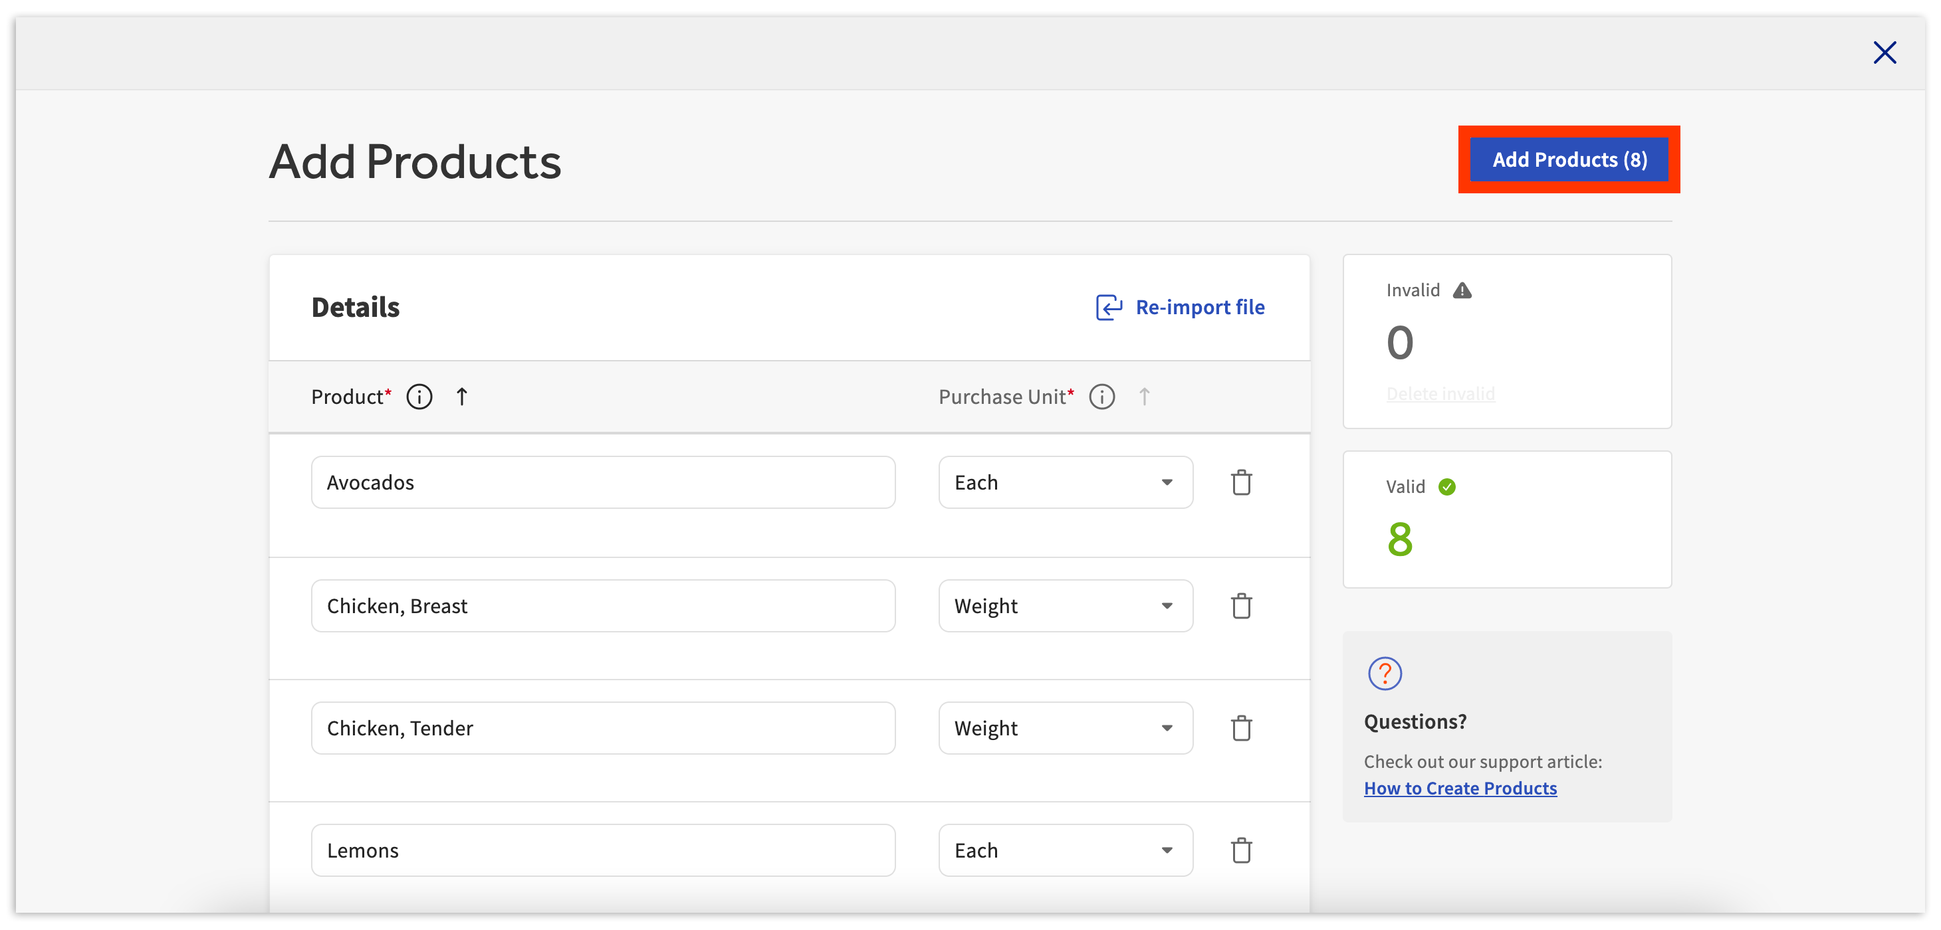Click the Add Products (8) button
Screen dimensions: 1941x930
(x=1568, y=159)
